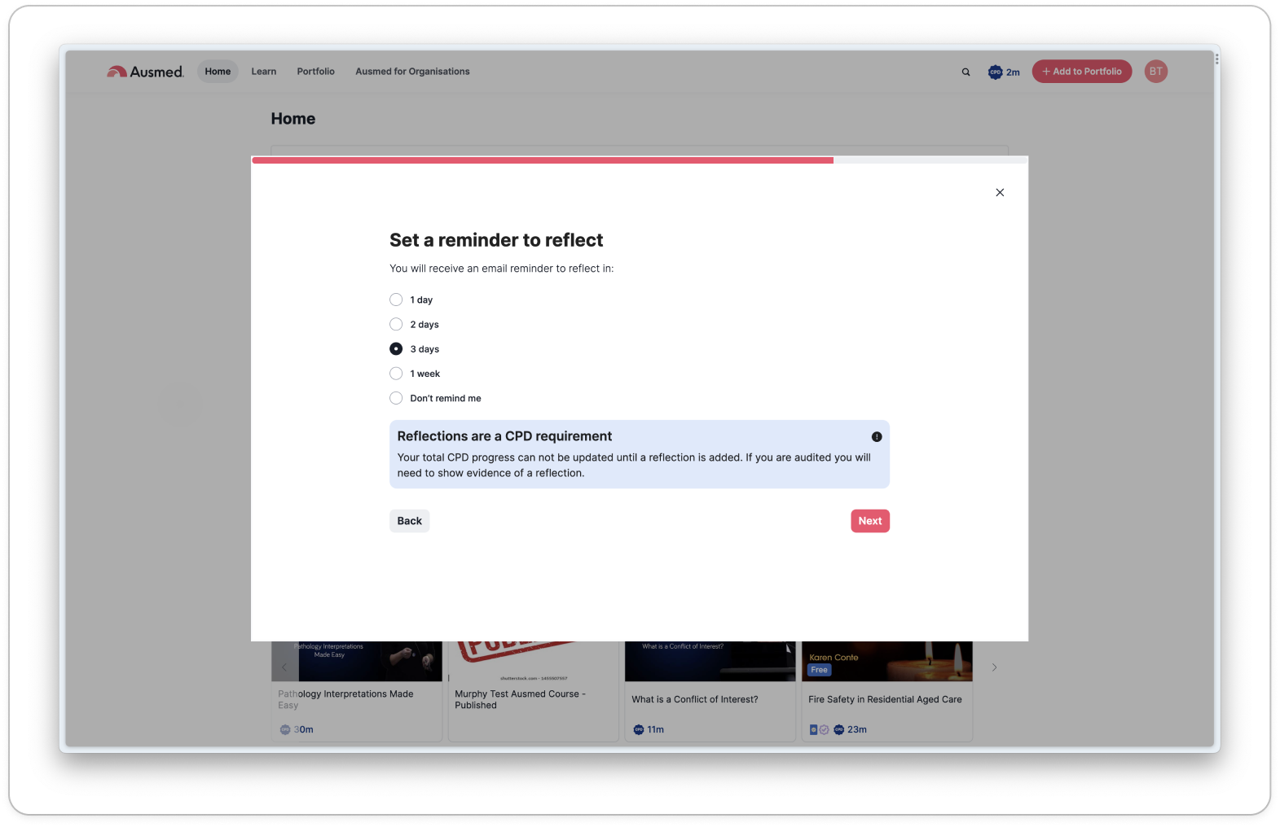Go back with the Back button
Screen dimensions: 1280x827
point(409,521)
